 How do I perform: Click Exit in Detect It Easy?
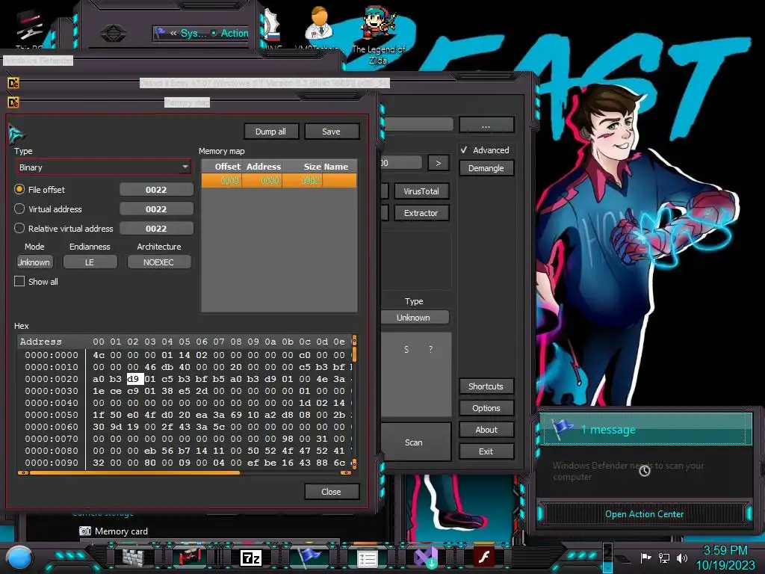(486, 451)
